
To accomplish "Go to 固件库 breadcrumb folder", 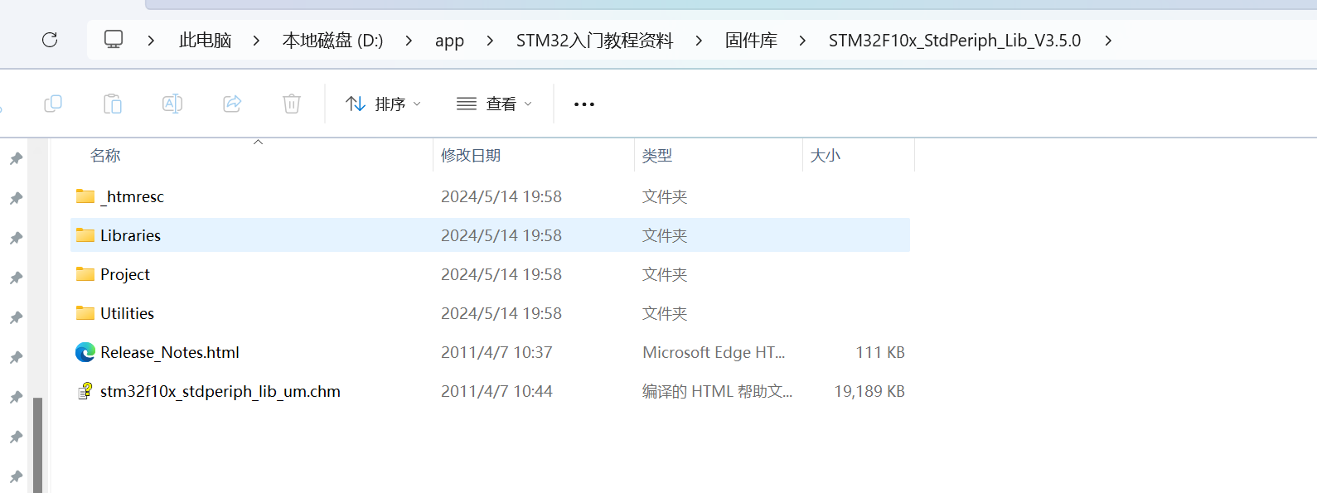I will pos(751,41).
